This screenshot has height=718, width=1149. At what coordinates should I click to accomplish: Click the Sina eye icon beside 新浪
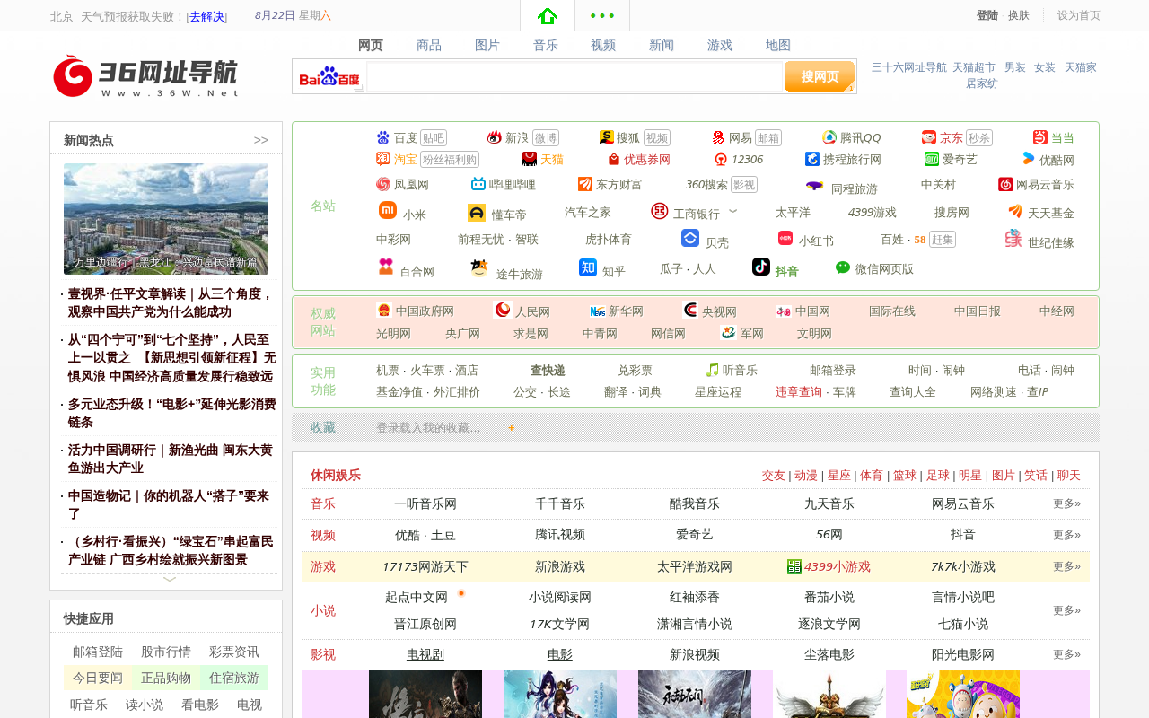pyautogui.click(x=495, y=137)
